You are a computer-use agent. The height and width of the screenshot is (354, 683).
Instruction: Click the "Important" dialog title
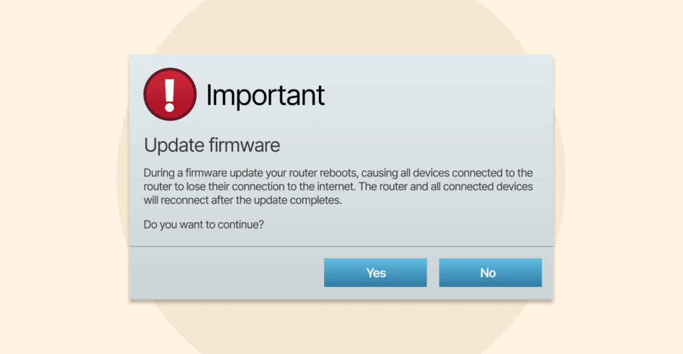(x=265, y=96)
